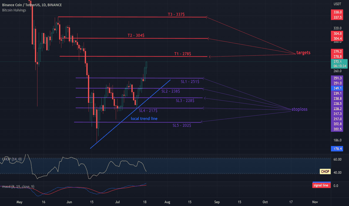Click the red 'signal line' tag
This screenshot has width=349, height=206.
coord(321,185)
